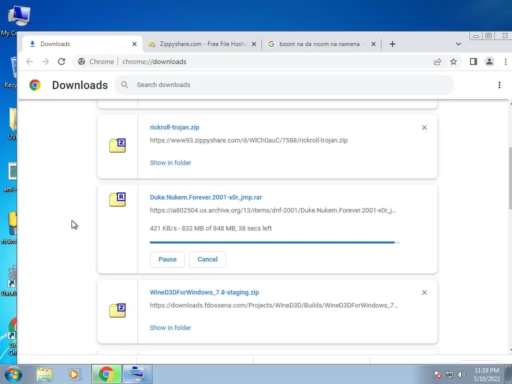Click the fdossena.com source URL text

pyautogui.click(x=273, y=305)
